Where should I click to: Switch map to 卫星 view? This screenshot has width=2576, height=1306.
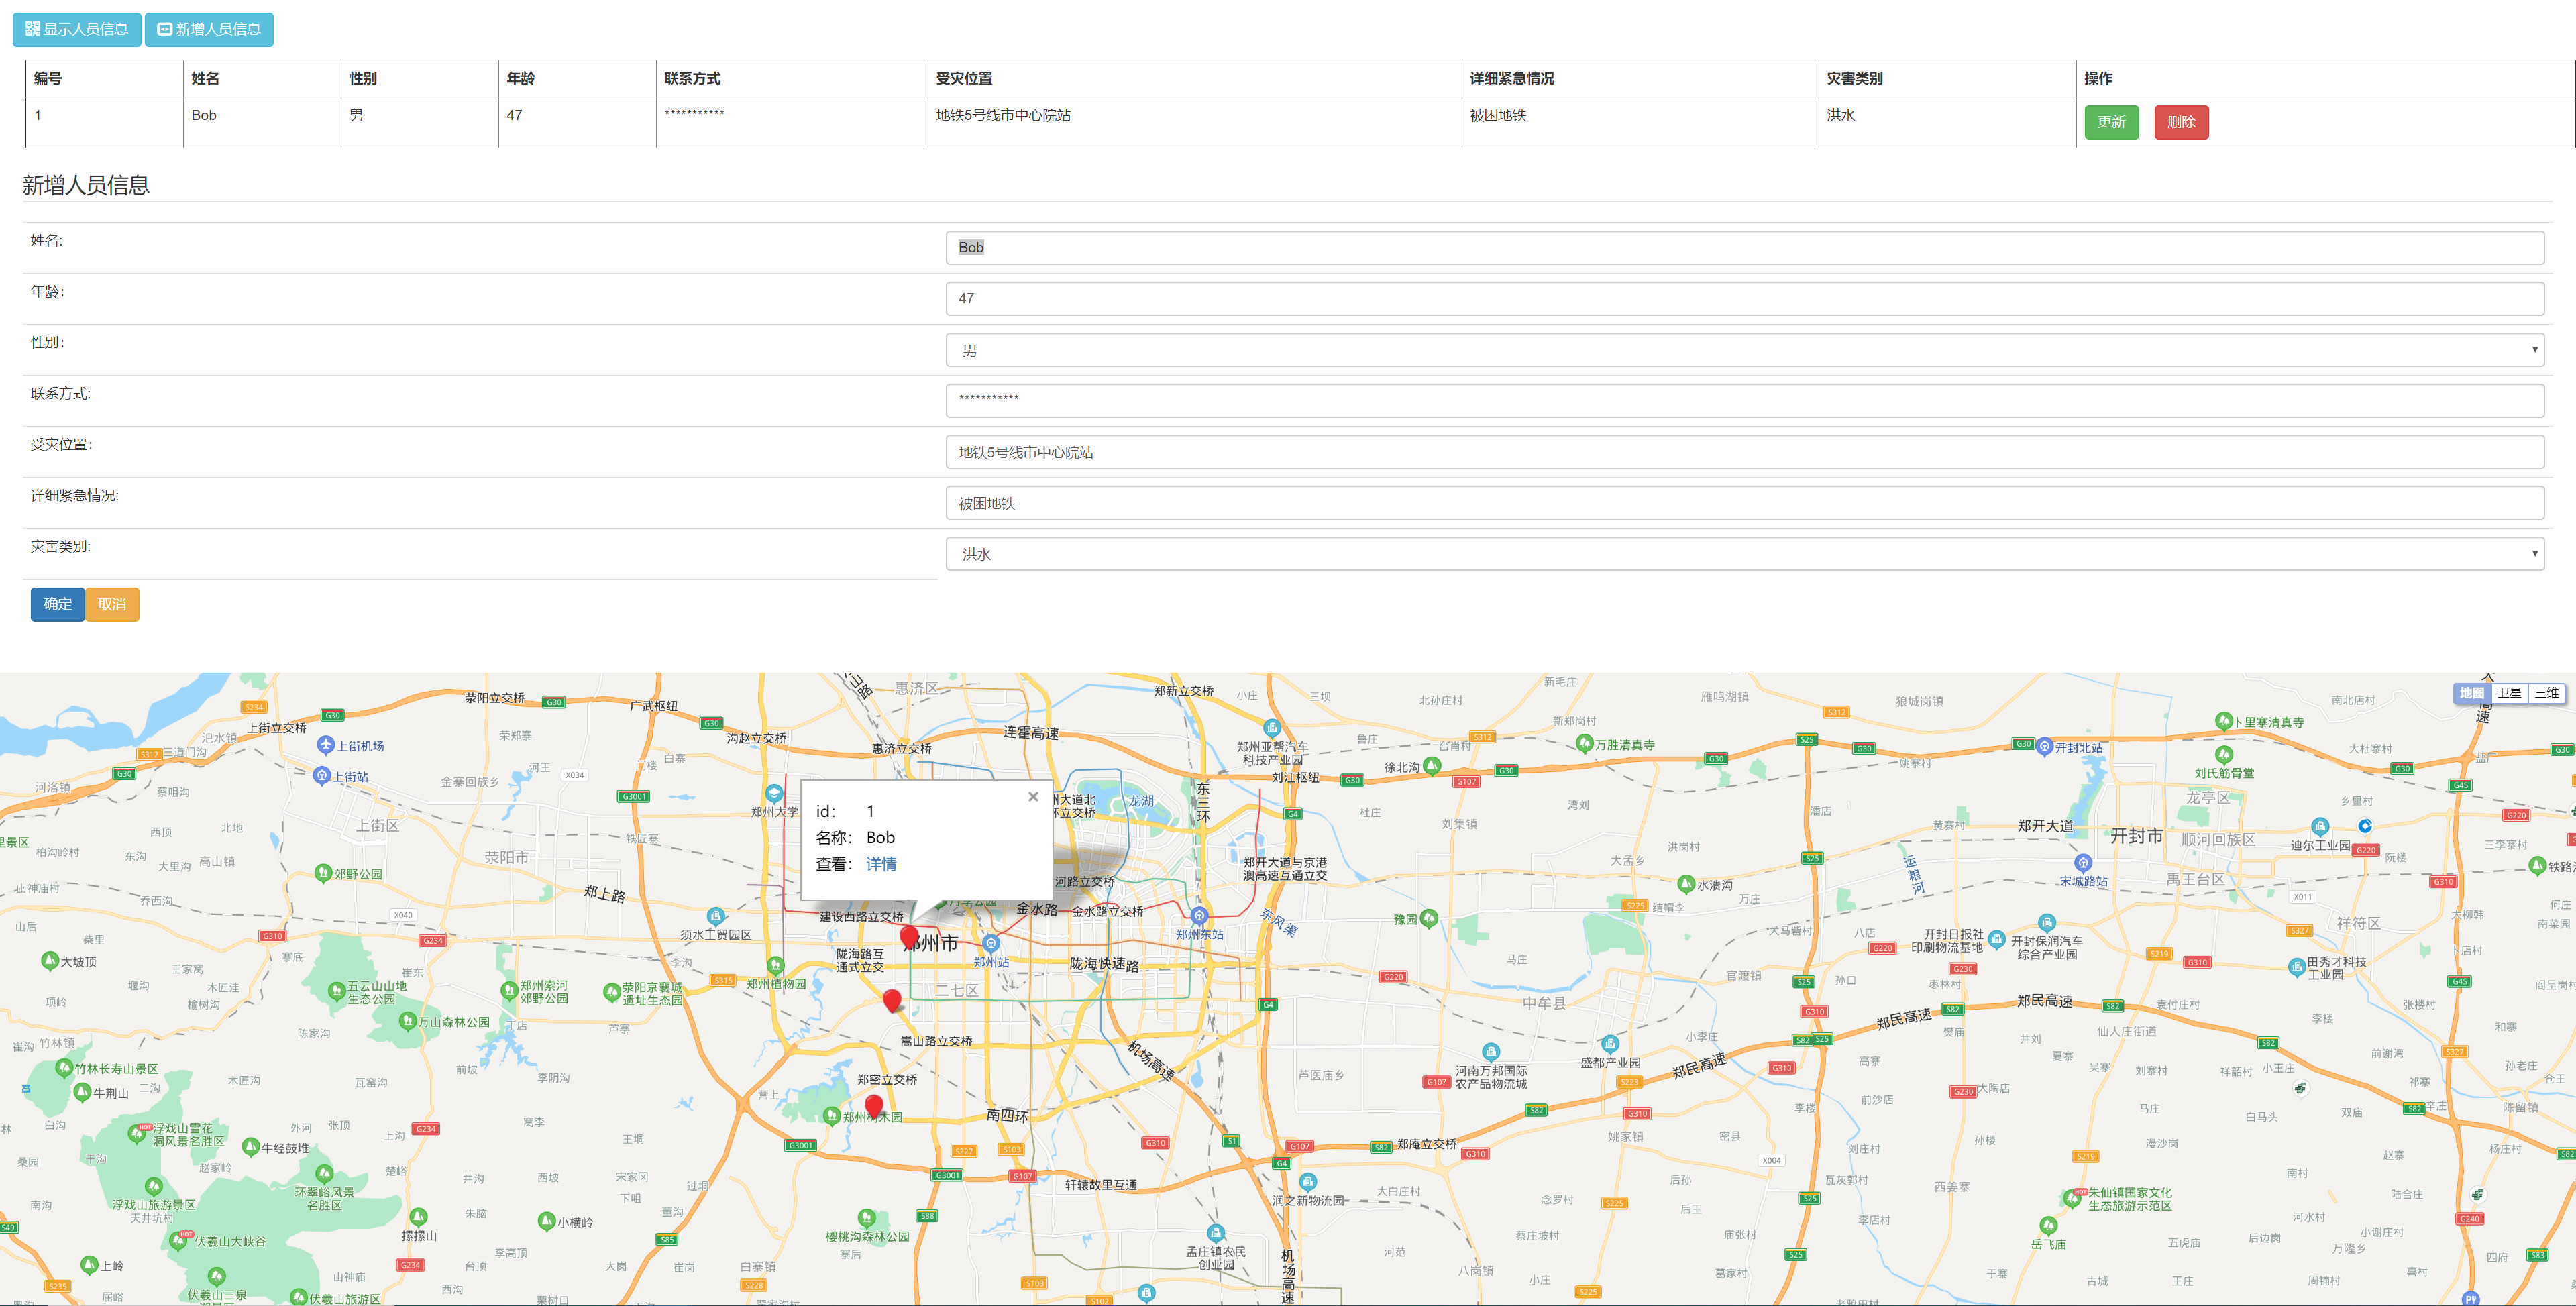click(2509, 692)
